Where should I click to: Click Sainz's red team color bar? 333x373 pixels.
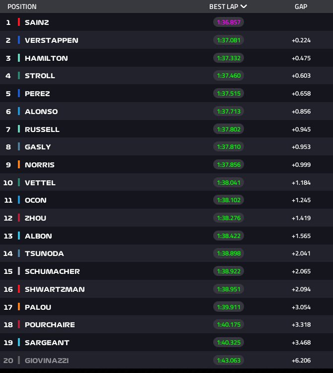19,22
